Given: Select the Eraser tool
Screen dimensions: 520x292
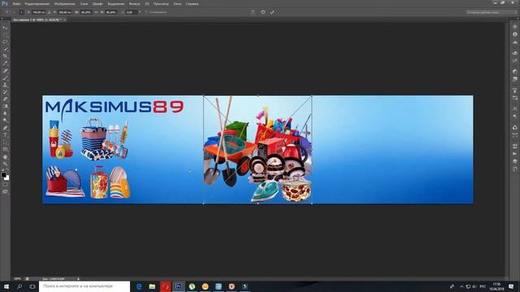Looking at the screenshot, I should (5, 99).
